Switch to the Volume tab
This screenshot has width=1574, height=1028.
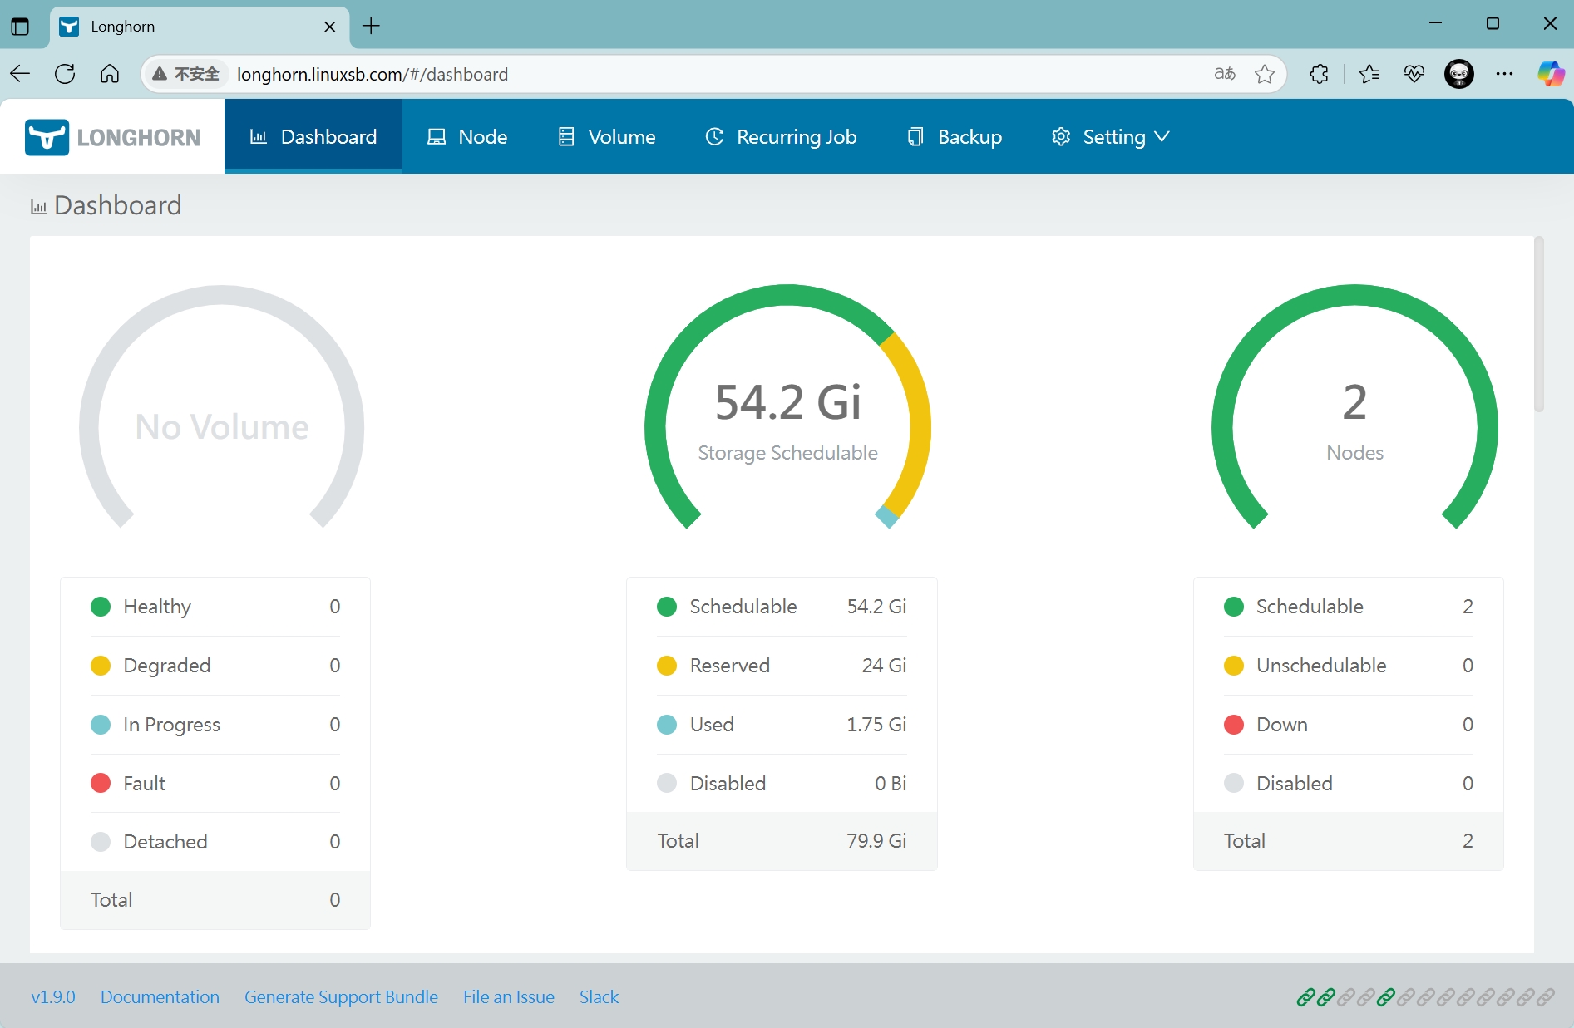tap(607, 137)
